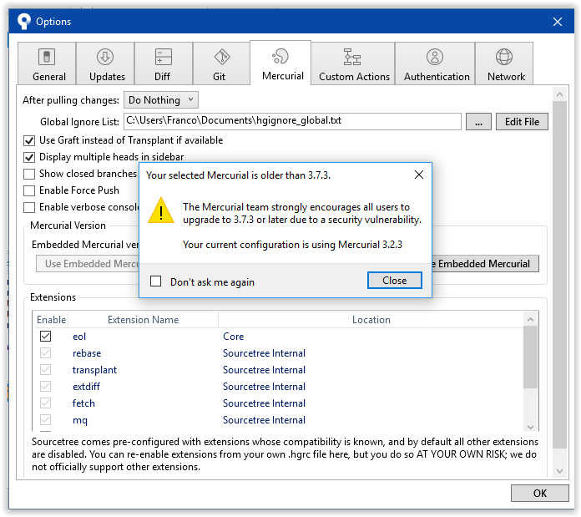Click Close in the warning dialog

(395, 280)
